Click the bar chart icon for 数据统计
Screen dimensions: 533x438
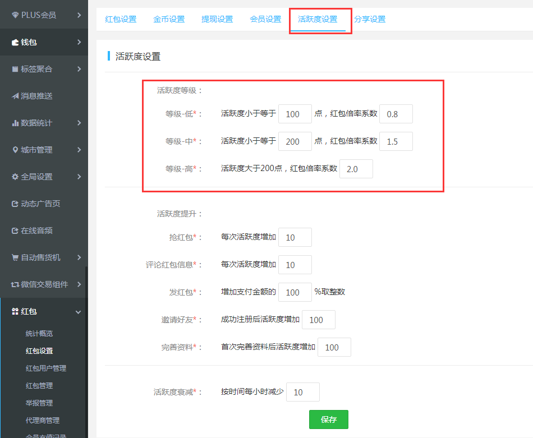tap(15, 123)
